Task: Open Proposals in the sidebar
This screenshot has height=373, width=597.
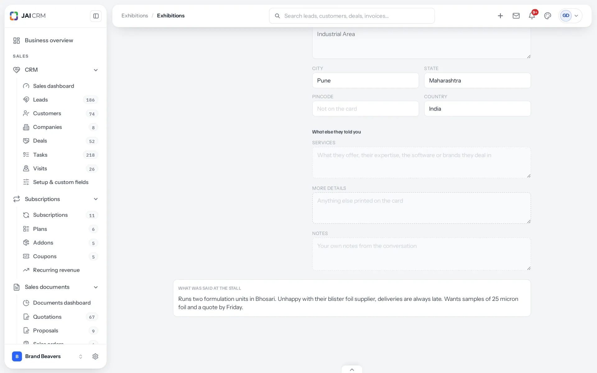Action: click(60, 331)
